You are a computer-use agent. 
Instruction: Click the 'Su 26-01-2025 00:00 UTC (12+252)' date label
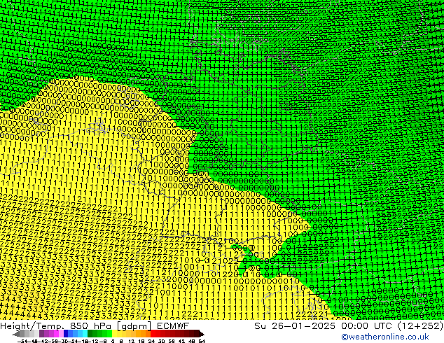coord(349,326)
